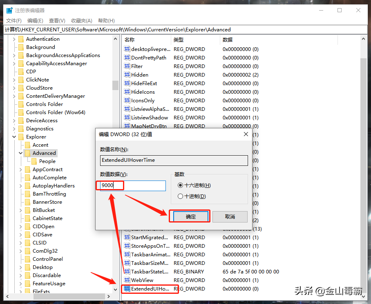The width and height of the screenshot is (371, 304).
Task: Click the 数值名称 field ExtendedUIHoverTime
Action: coord(174,160)
